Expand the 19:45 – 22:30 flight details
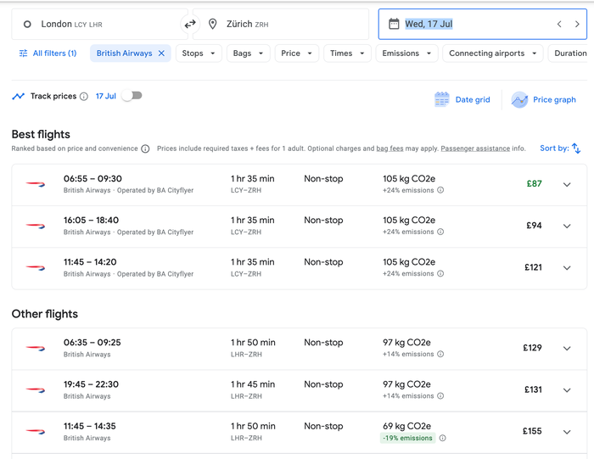 point(567,390)
